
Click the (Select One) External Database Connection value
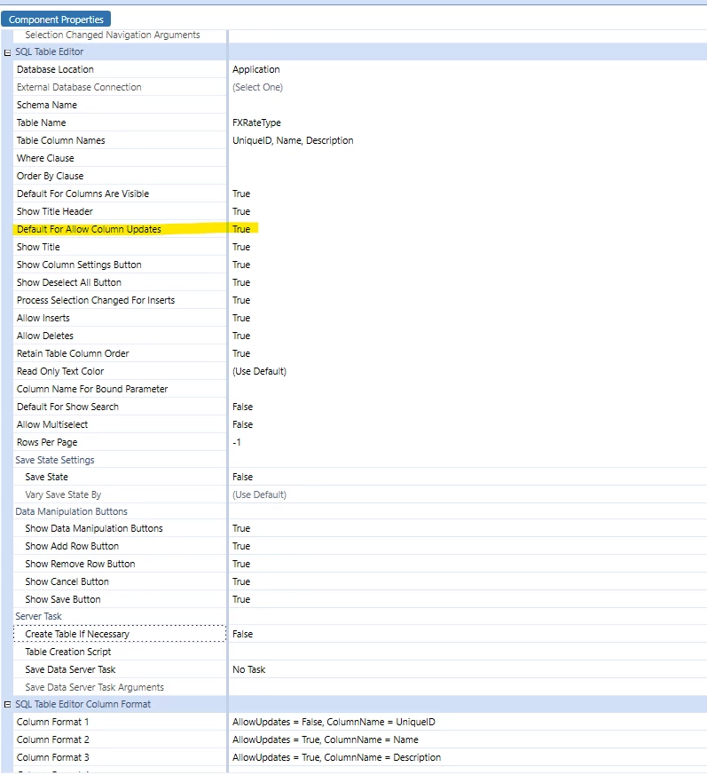pyautogui.click(x=257, y=88)
